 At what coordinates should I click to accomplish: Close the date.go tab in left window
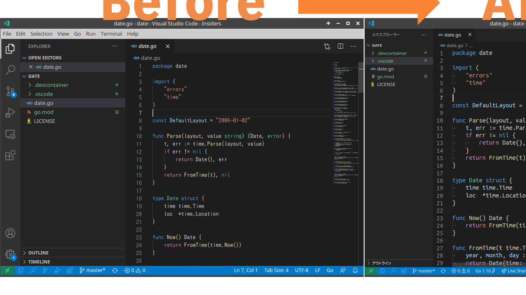click(168, 46)
